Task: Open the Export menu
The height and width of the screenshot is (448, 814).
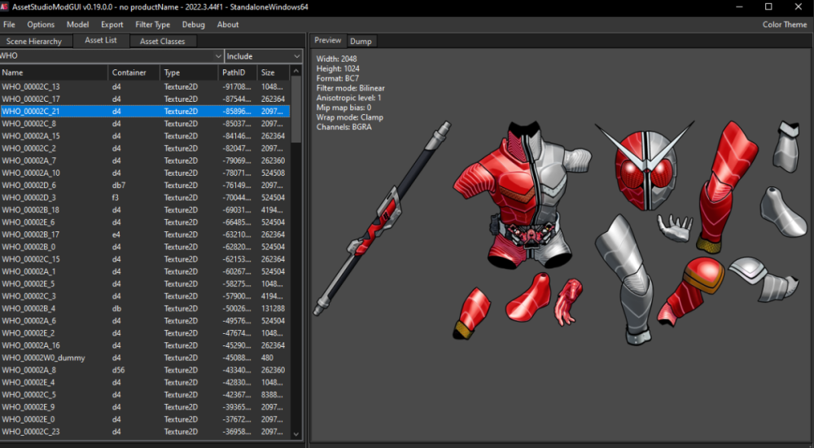Action: pos(112,24)
